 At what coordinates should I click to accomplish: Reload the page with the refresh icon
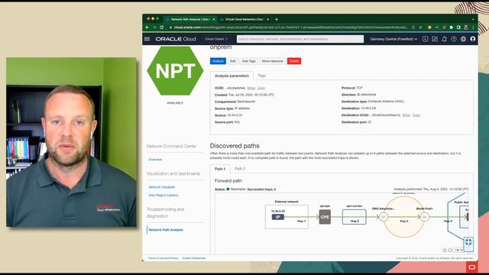coord(161,27)
